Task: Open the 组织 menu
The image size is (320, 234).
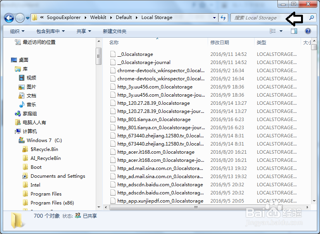Action: click(17, 31)
